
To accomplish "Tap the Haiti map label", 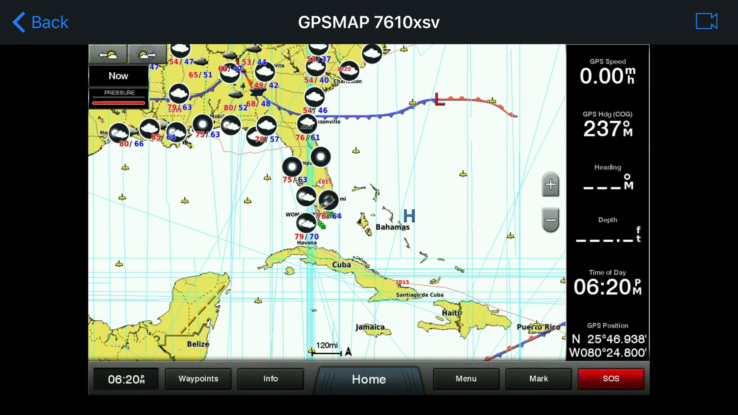I will (x=450, y=313).
